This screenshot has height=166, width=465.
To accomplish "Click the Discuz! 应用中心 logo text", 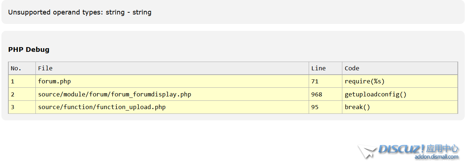I will [419, 149].
